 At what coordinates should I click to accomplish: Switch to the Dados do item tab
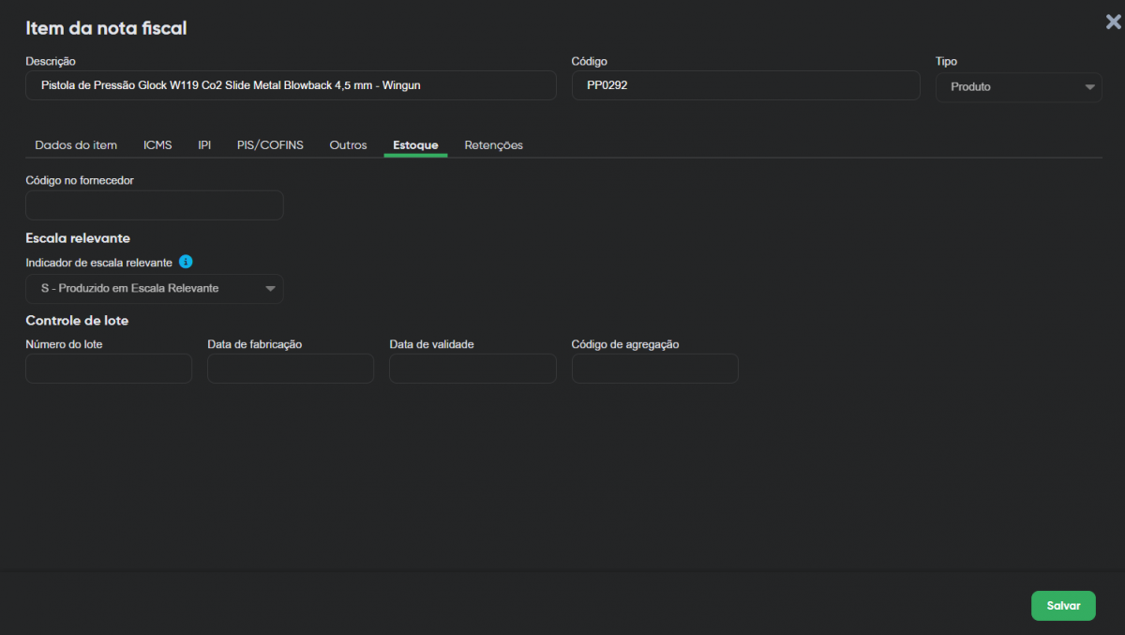(x=76, y=145)
